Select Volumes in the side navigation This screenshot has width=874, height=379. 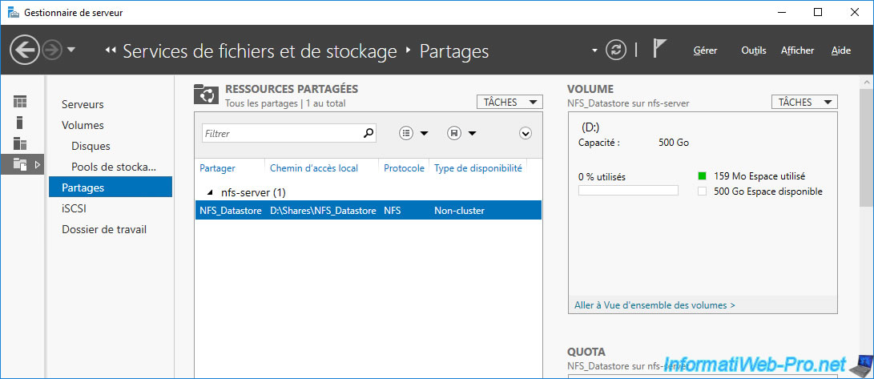(83, 125)
